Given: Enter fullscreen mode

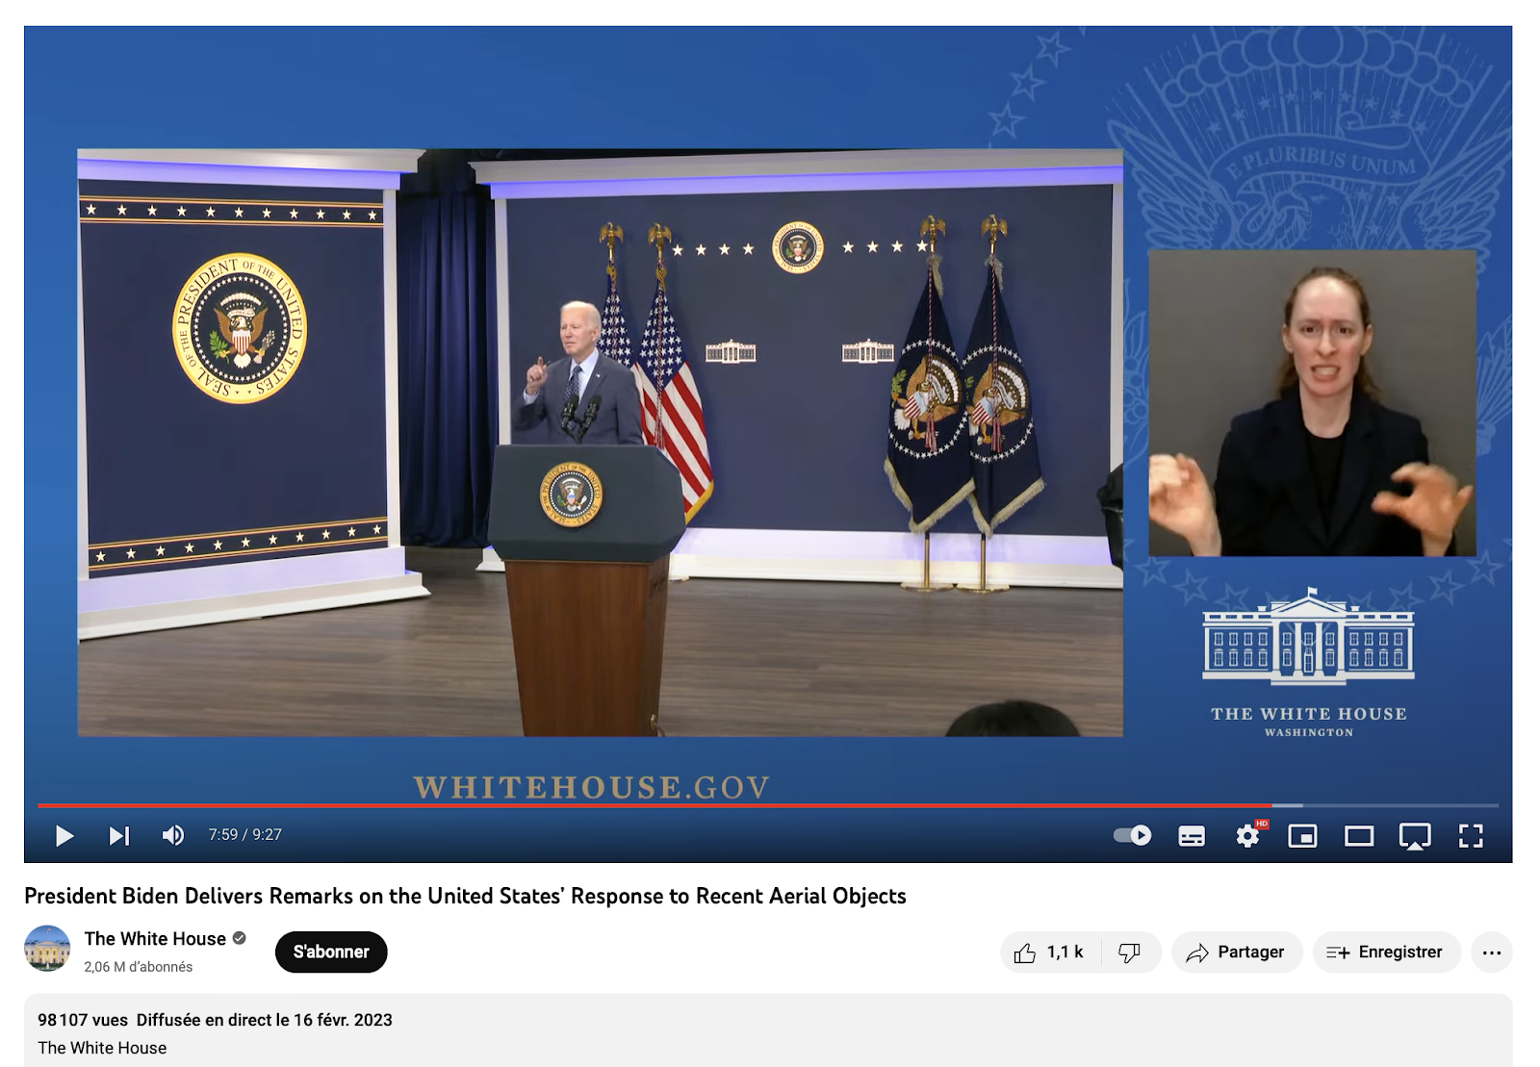Looking at the screenshot, I should (x=1471, y=836).
